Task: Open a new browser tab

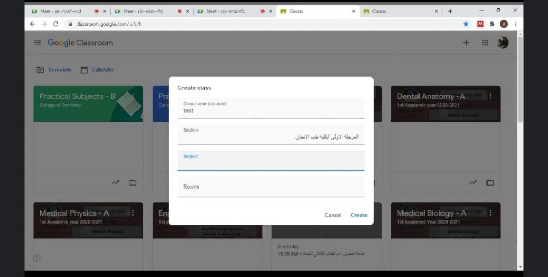Action: (450, 11)
